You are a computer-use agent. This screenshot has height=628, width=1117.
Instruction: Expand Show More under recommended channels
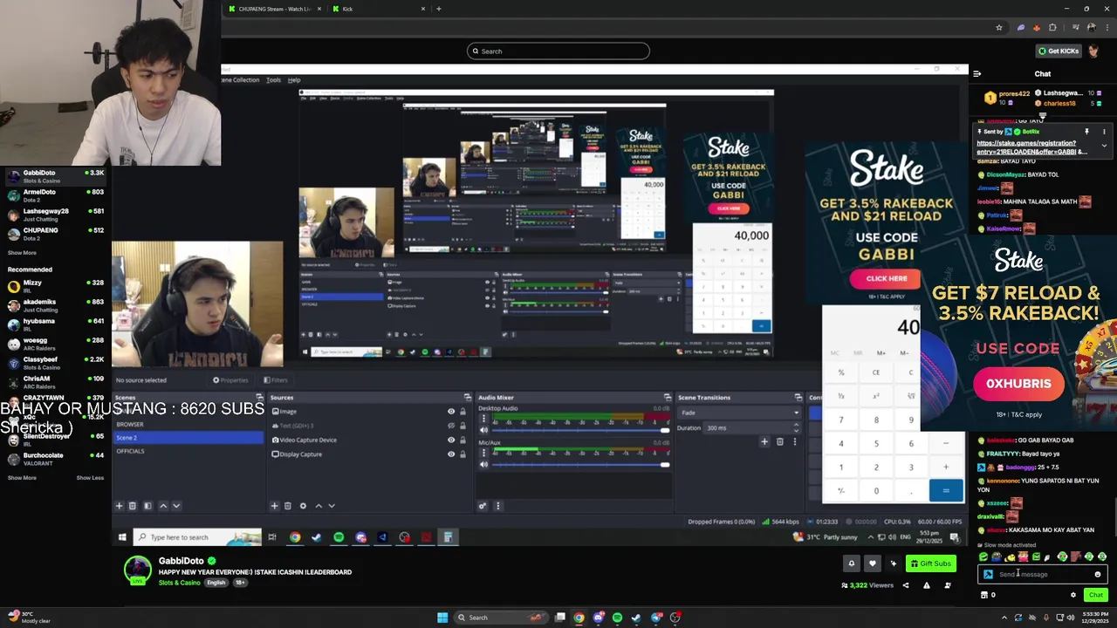22,478
